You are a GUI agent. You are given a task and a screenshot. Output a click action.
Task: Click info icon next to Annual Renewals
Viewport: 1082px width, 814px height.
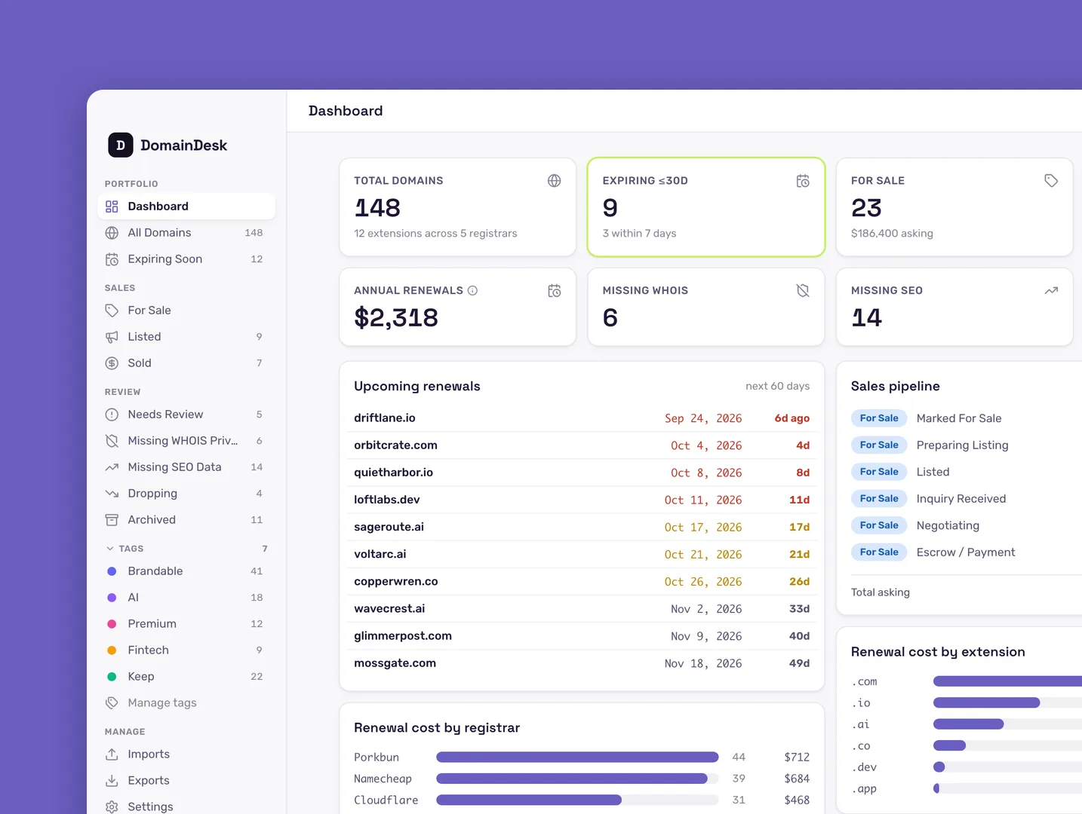472,291
